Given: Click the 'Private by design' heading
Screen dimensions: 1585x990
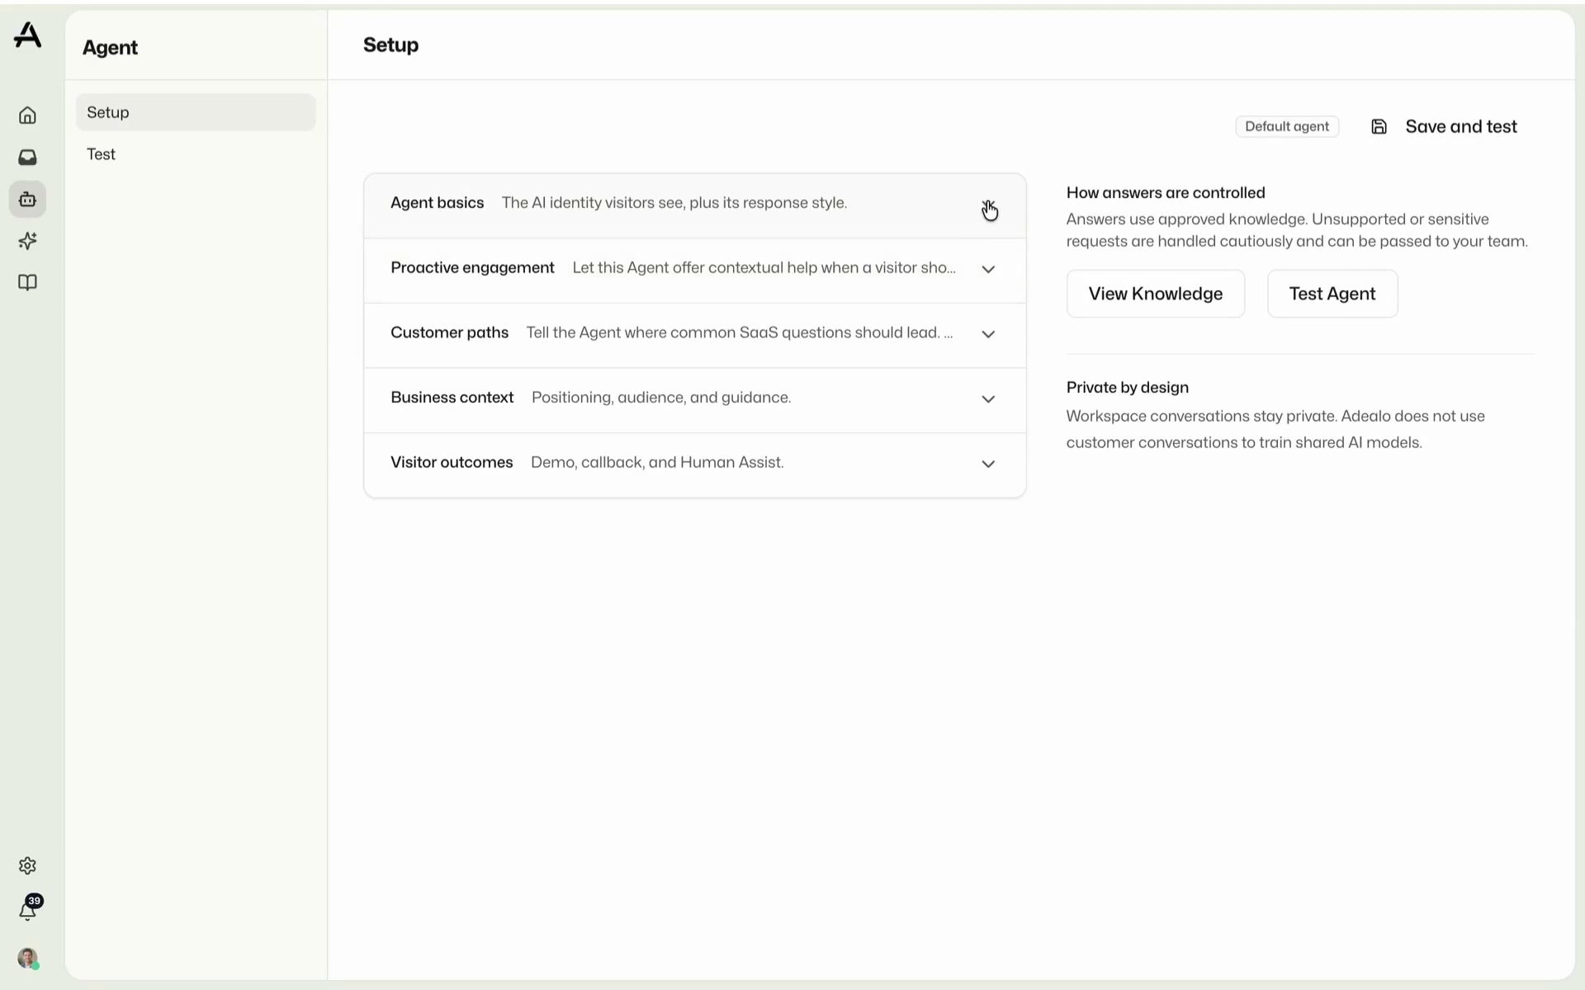Looking at the screenshot, I should point(1127,388).
